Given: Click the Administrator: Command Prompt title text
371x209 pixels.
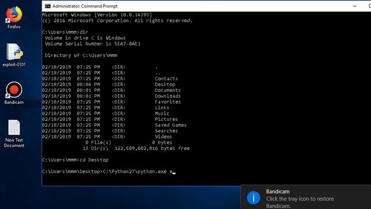Looking at the screenshot, I should (x=85, y=6).
